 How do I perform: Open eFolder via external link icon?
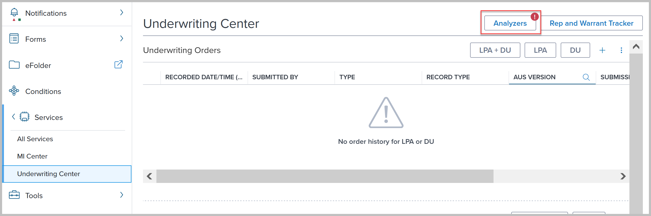click(119, 65)
